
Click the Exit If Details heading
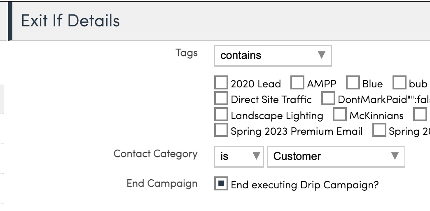70,21
